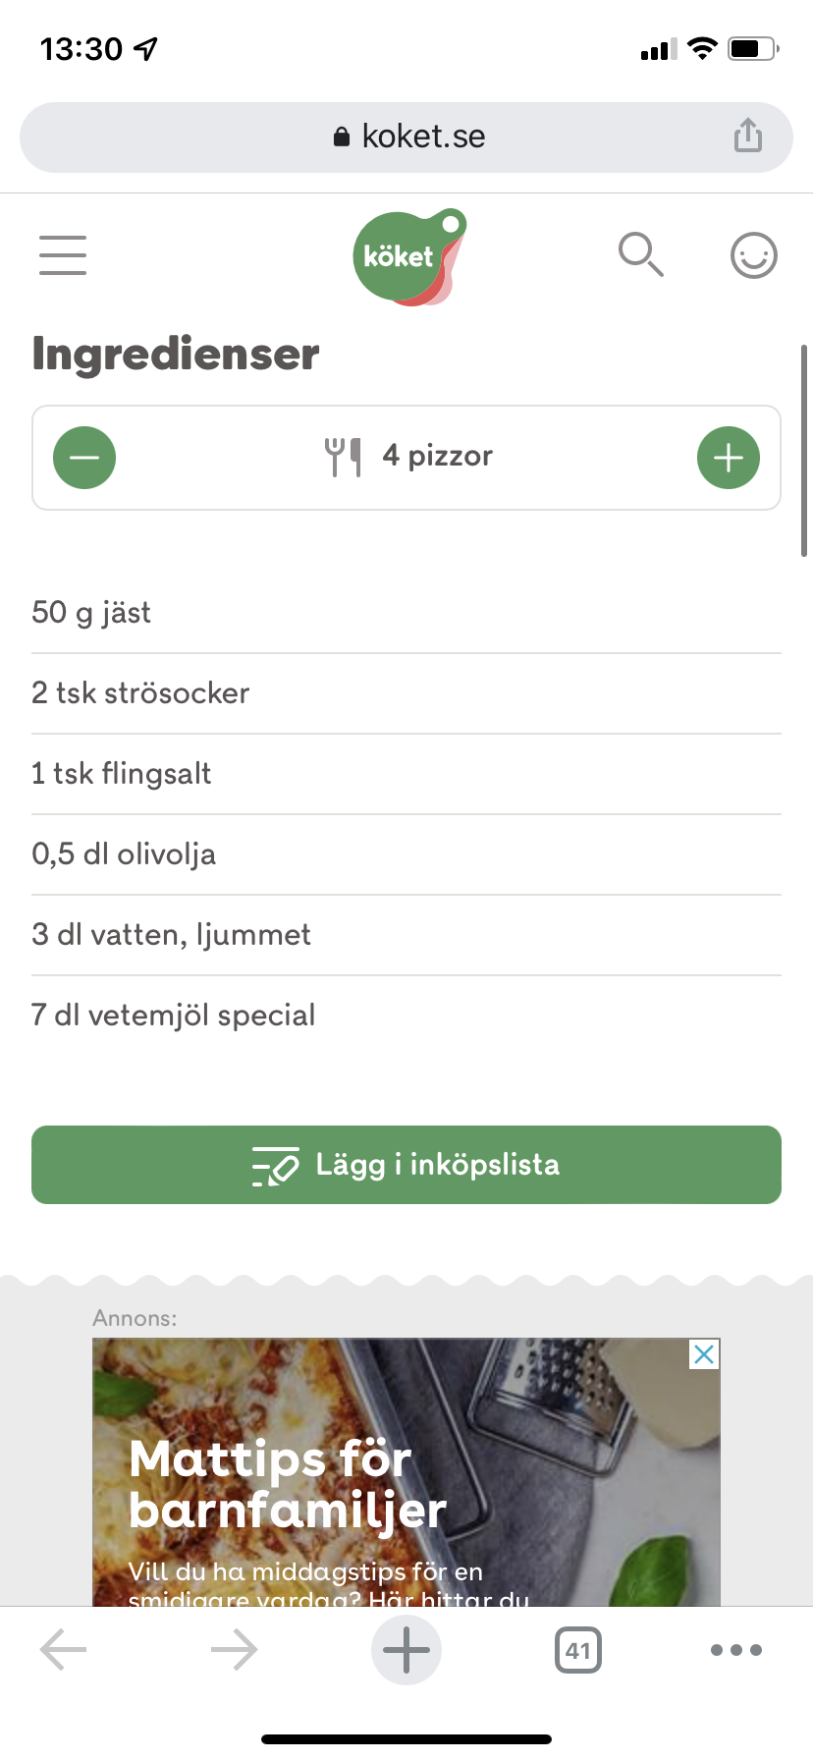
Task: Decrease the number of pizzas
Action: coord(84,458)
